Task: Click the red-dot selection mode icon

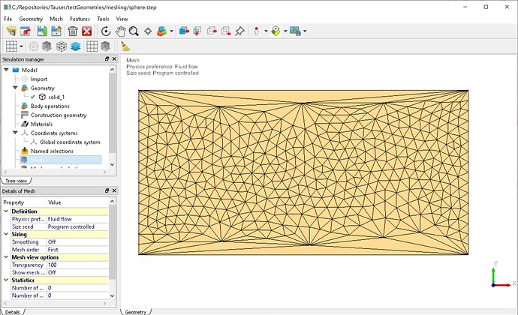Action: (x=257, y=31)
